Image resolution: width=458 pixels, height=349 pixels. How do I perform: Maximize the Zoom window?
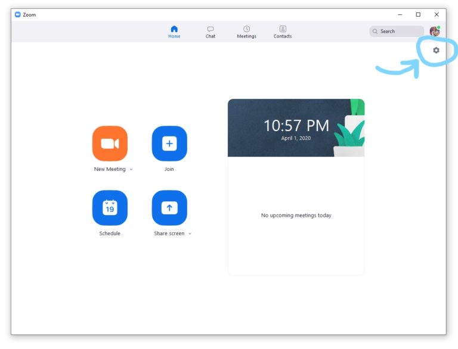(x=418, y=14)
